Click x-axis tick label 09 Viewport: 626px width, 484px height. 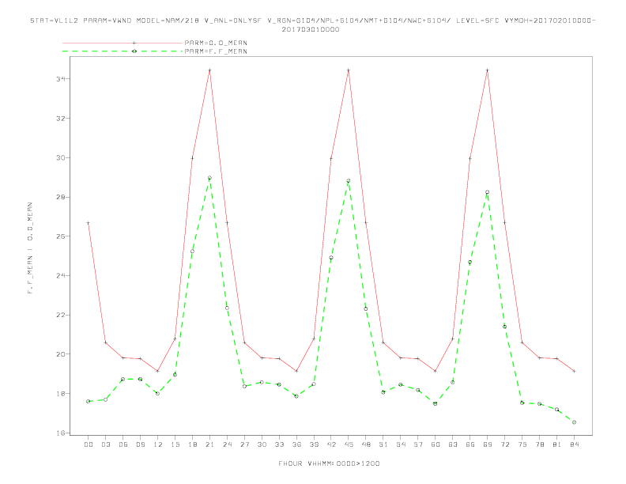coord(140,444)
